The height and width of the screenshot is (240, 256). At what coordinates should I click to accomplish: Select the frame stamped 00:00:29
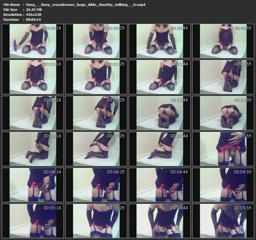pyautogui.click(x=96, y=41)
